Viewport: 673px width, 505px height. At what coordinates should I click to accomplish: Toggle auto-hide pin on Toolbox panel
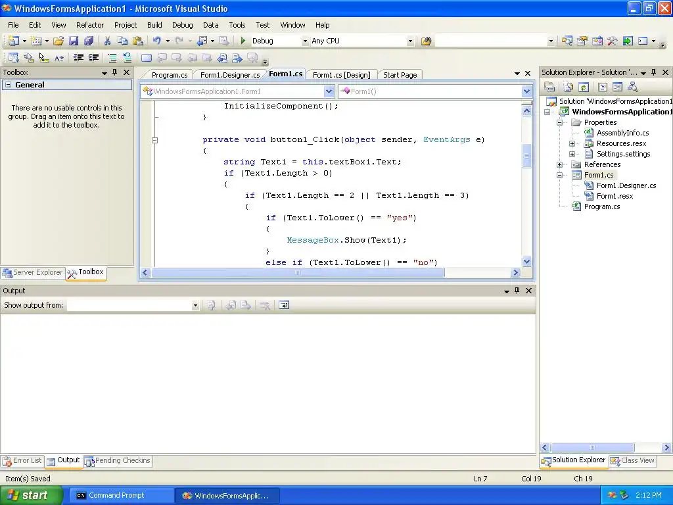point(114,72)
